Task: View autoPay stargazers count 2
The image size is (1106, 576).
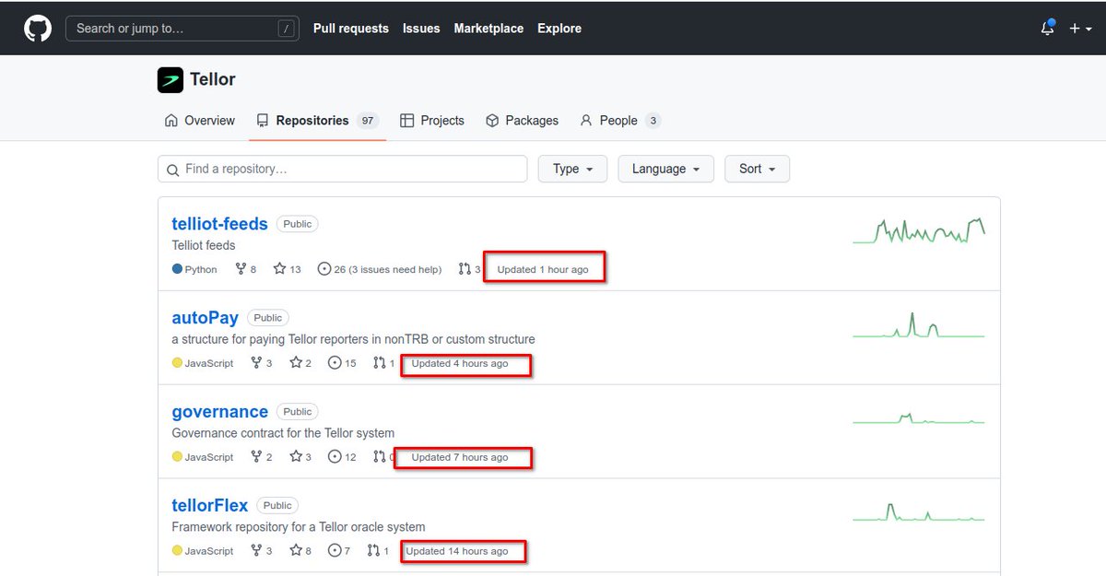Action: point(300,363)
